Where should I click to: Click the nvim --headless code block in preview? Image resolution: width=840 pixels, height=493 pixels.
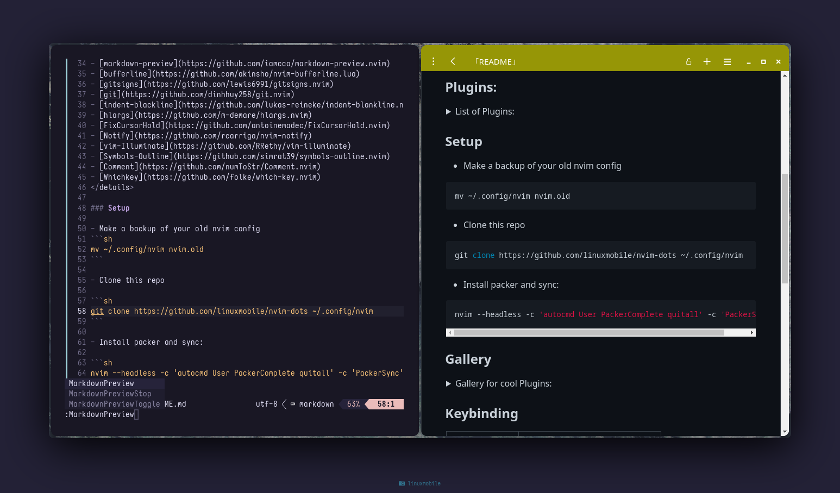(600, 314)
